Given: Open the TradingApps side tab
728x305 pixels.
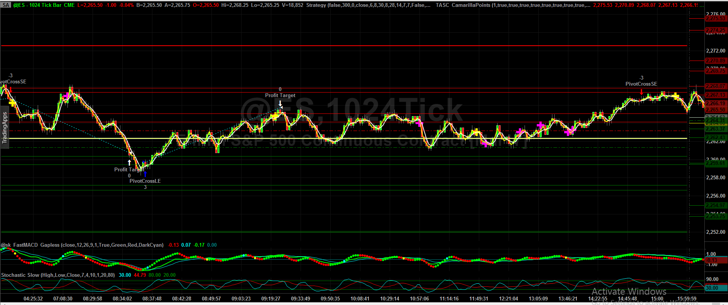Looking at the screenshot, I should click(x=5, y=128).
